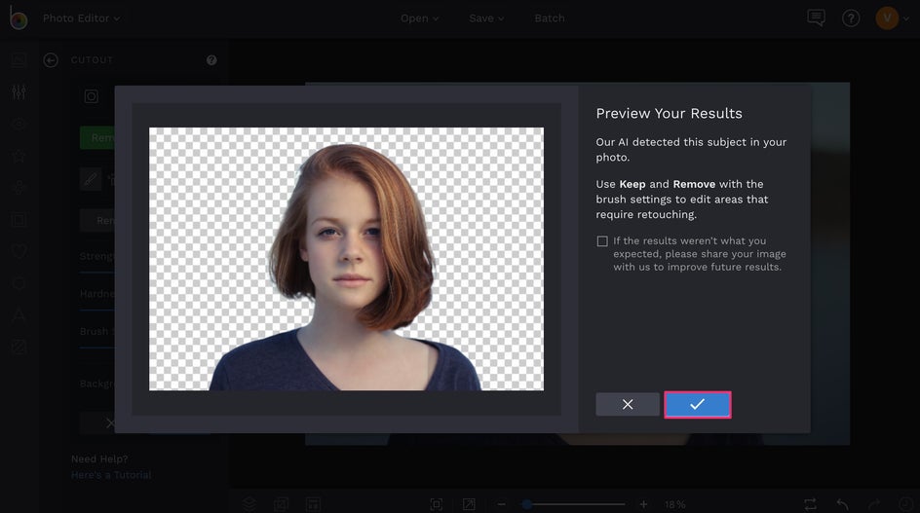Click the layers icon in bottom bar

(x=249, y=504)
